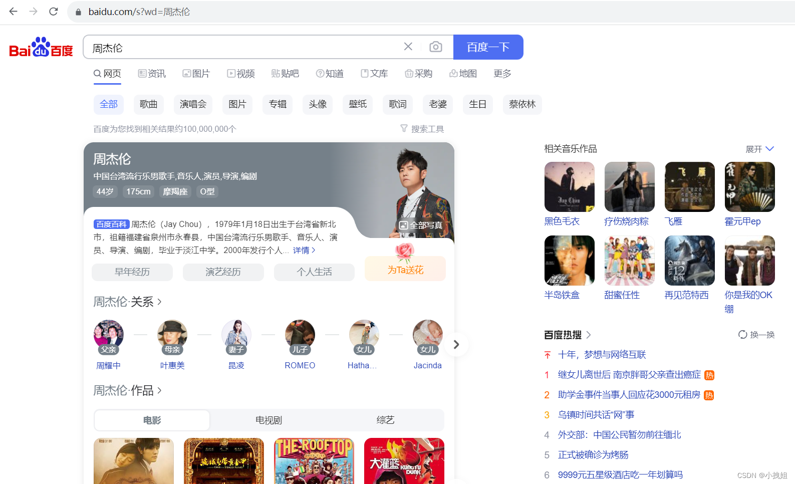Click the 热 badge on 南京胖哥 item

(x=709, y=375)
